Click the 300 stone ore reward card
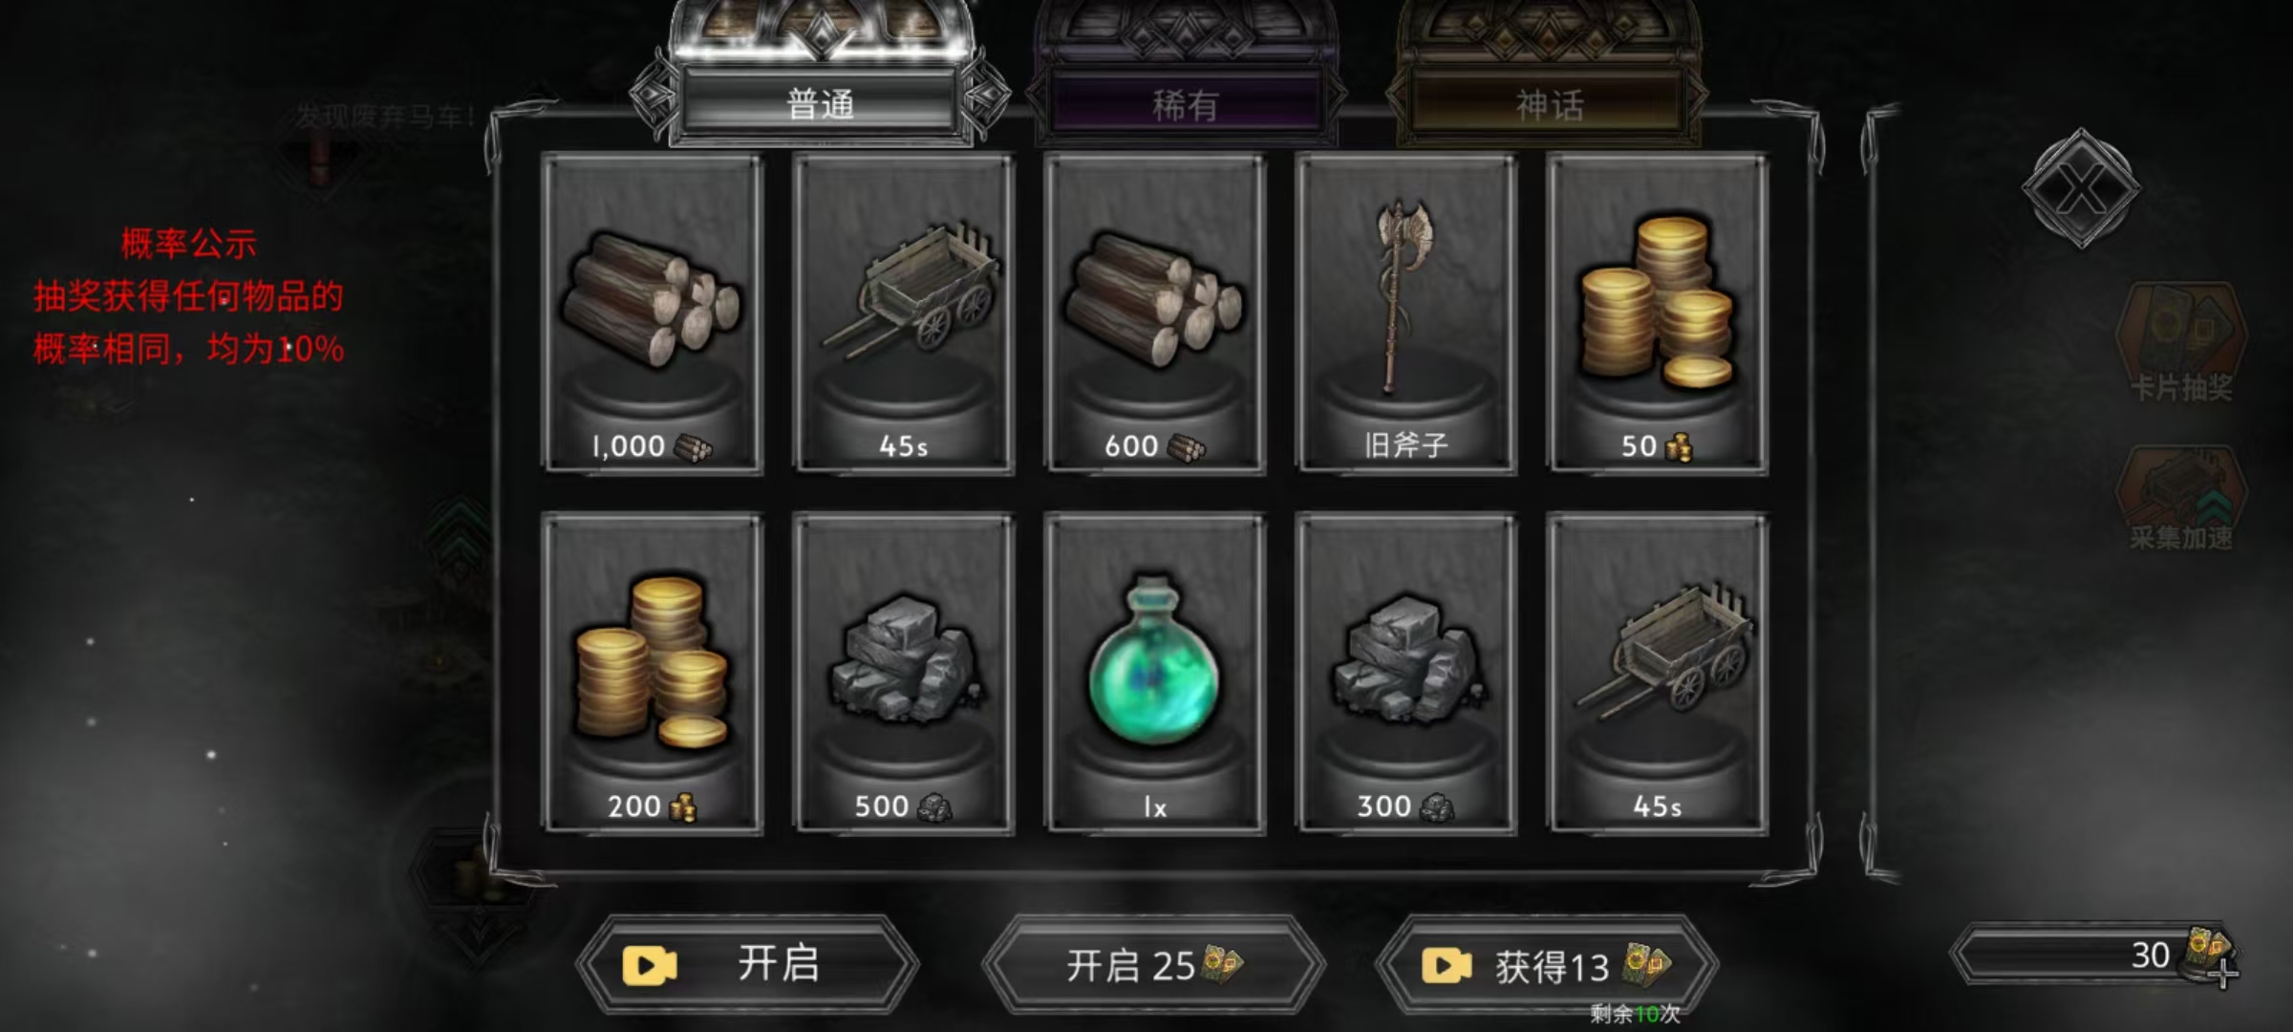 click(x=1405, y=674)
